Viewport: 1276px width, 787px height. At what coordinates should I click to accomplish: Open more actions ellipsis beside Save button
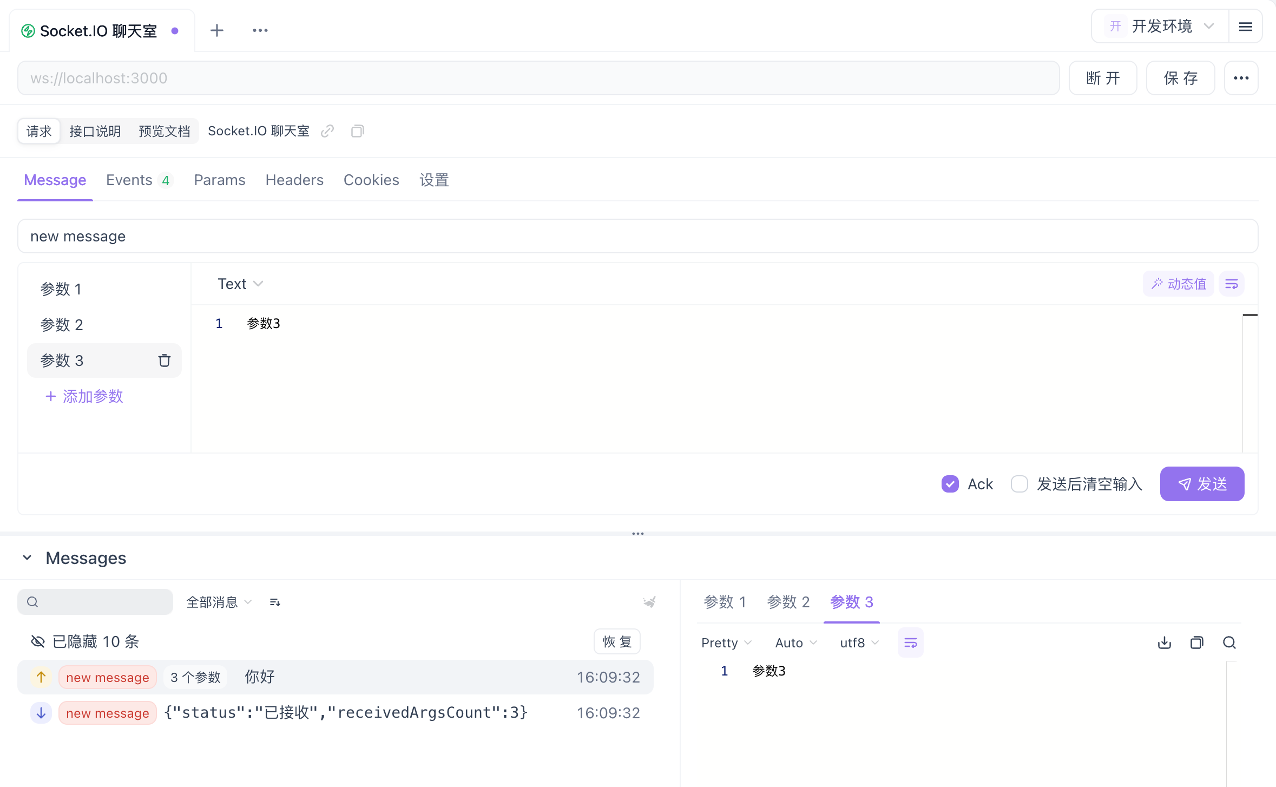click(1241, 78)
